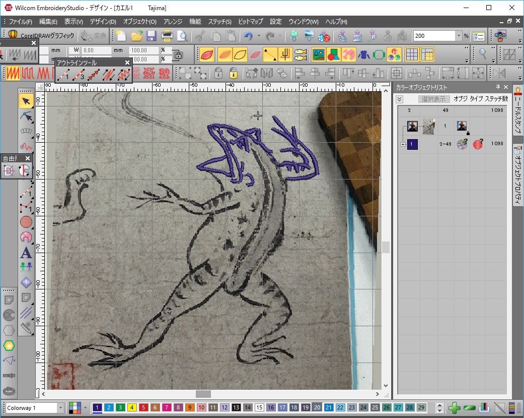This screenshot has width=524, height=418.
Task: Select palette color 4 yellow
Action: tap(132, 407)
